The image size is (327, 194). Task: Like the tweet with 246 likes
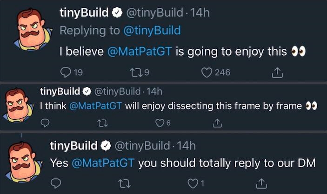tap(207, 72)
